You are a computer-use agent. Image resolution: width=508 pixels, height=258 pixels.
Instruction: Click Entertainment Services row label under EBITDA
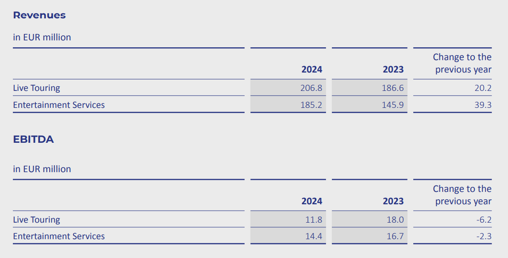point(59,236)
